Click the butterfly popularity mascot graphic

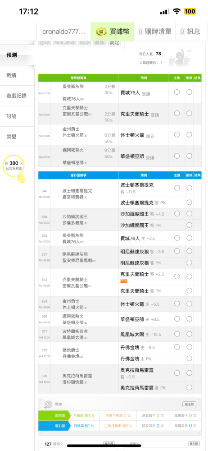tap(179, 58)
